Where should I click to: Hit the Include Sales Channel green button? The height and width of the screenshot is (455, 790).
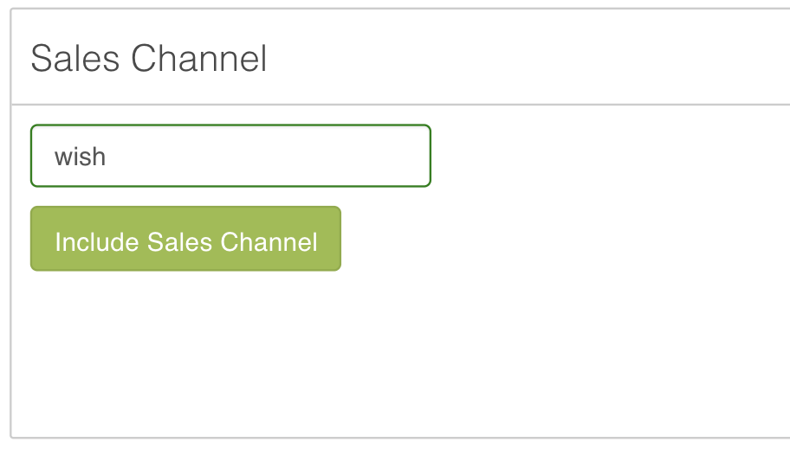point(185,239)
